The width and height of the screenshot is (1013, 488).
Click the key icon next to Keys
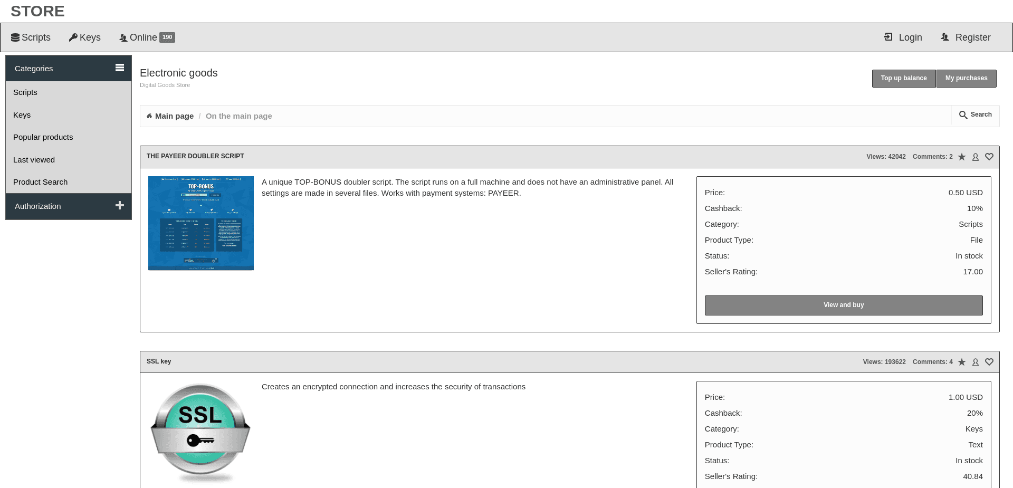(73, 37)
